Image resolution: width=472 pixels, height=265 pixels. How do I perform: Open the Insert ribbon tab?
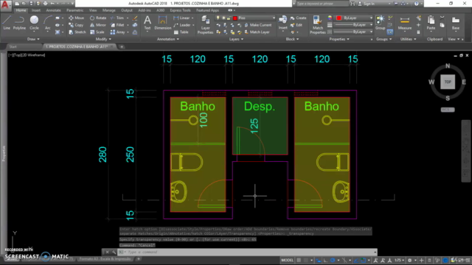(x=36, y=10)
